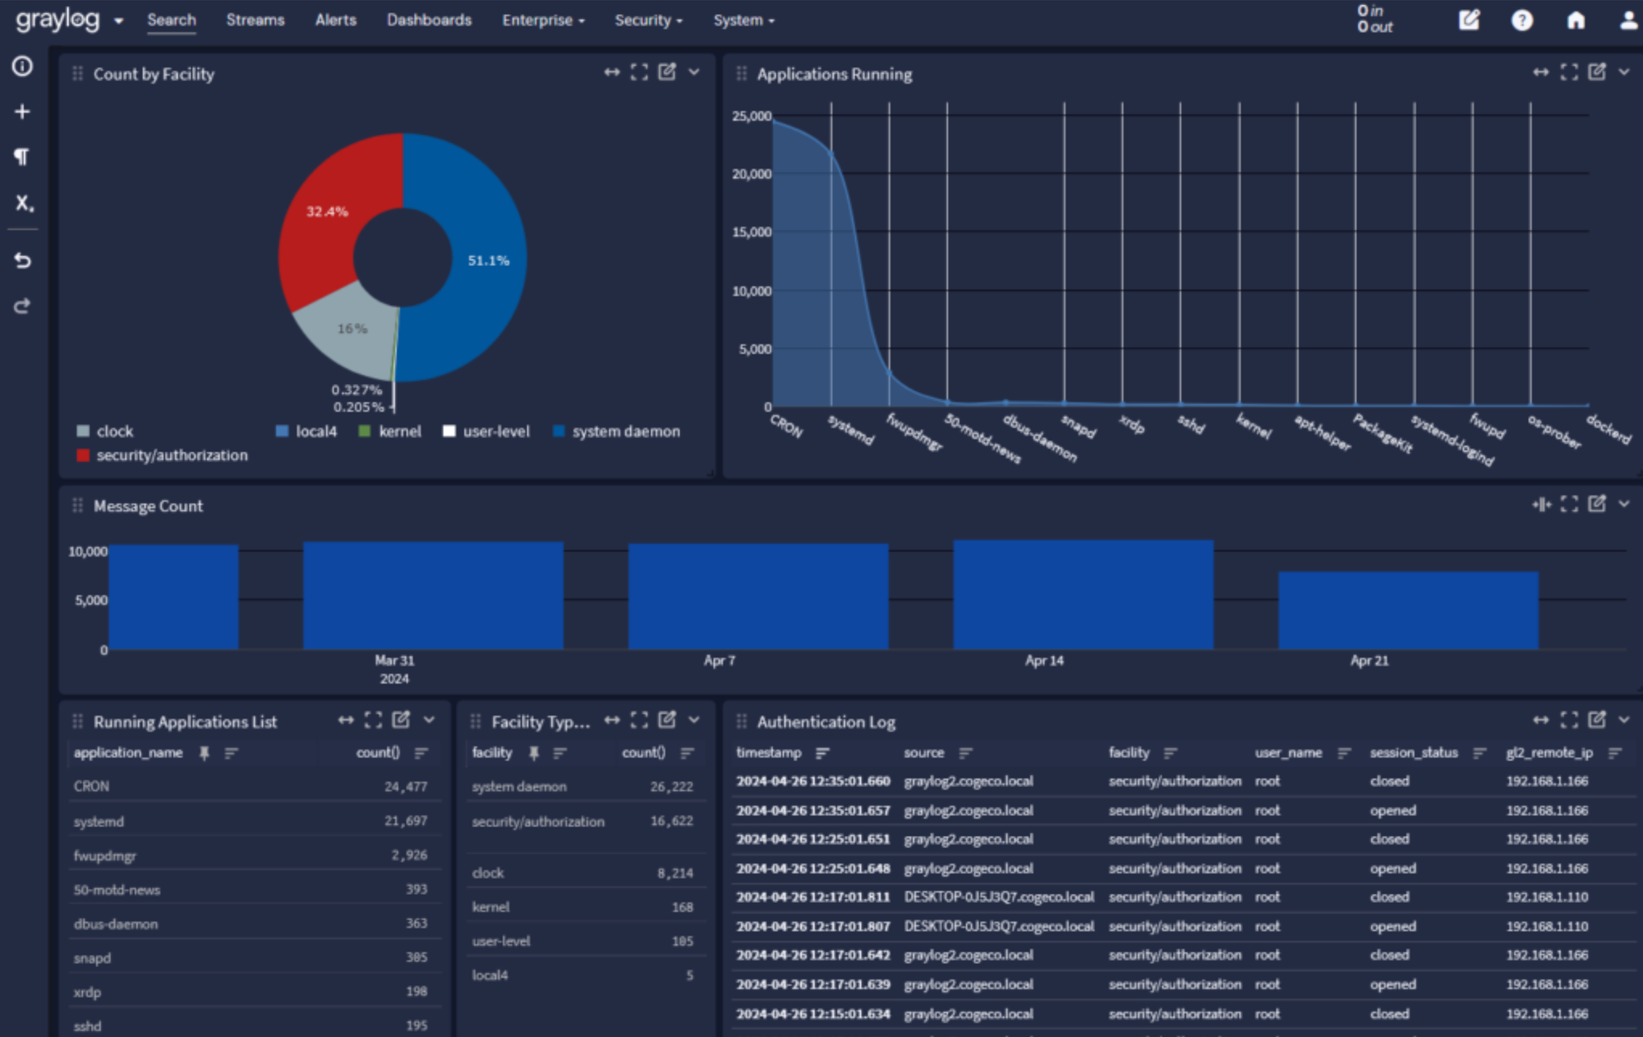Edit the Applications Running widget
Viewport: 1643px width, 1037px height.
[x=1596, y=72]
